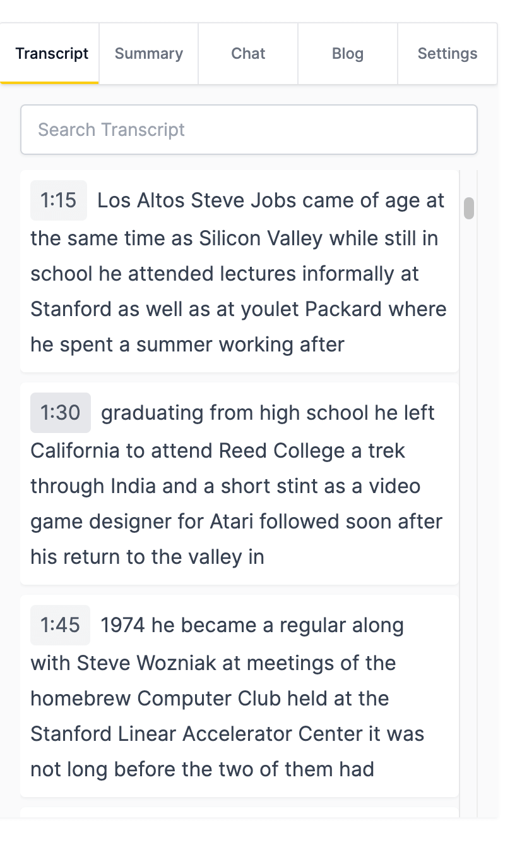Open the Chat tab
510x842 pixels.
coord(248,54)
